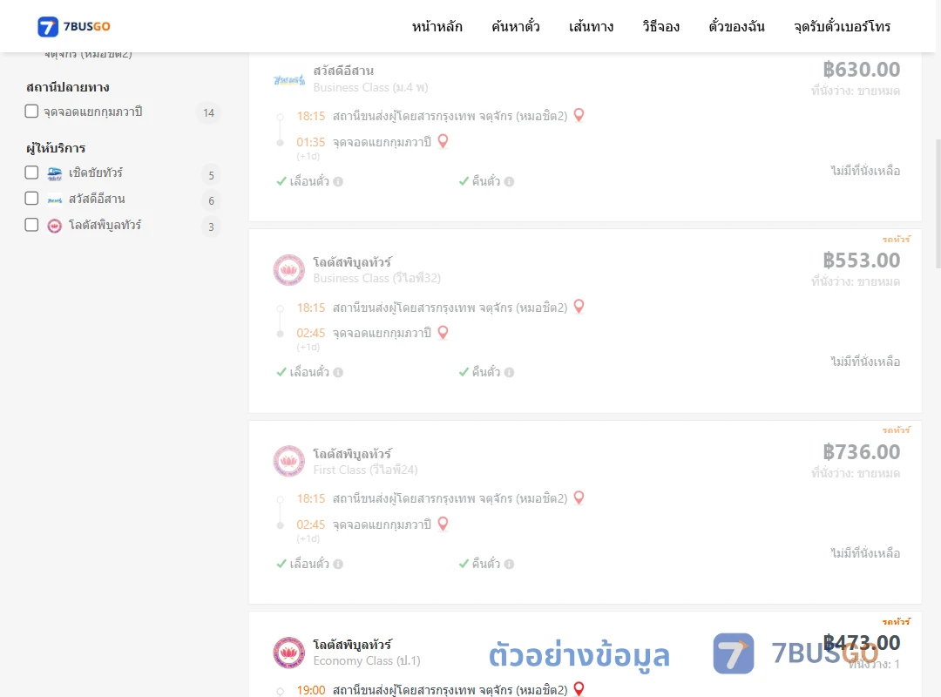Open จุดรับตั๋วเบอร์โทร menu item

(x=842, y=26)
